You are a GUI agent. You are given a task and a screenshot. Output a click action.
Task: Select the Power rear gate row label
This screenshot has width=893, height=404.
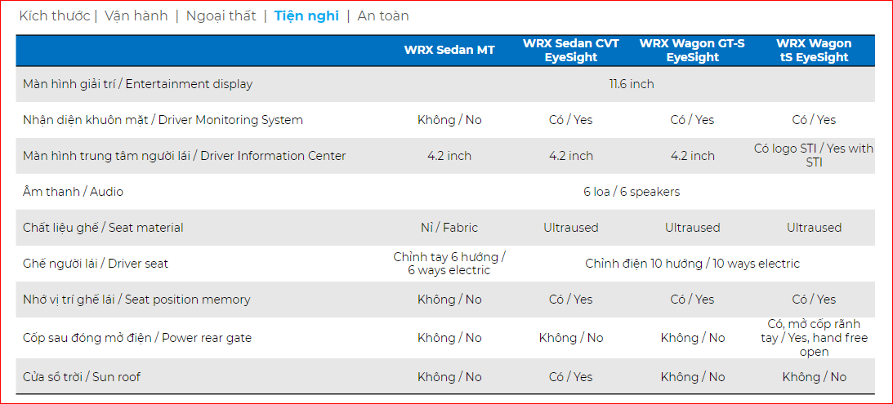coord(137,338)
